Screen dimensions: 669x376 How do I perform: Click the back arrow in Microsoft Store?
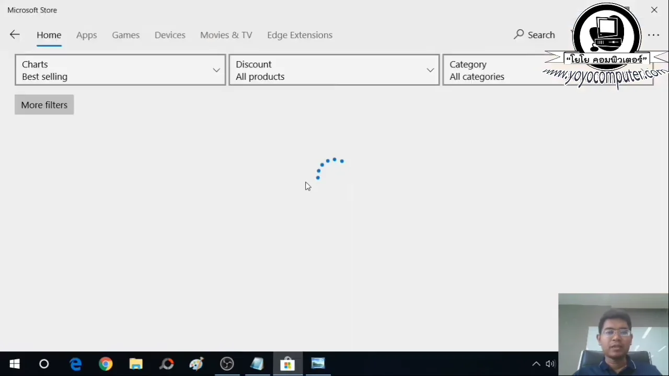click(14, 34)
